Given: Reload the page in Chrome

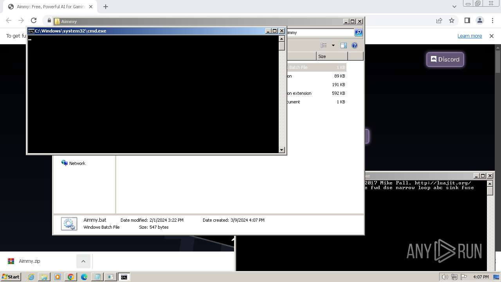Looking at the screenshot, I should (34, 20).
